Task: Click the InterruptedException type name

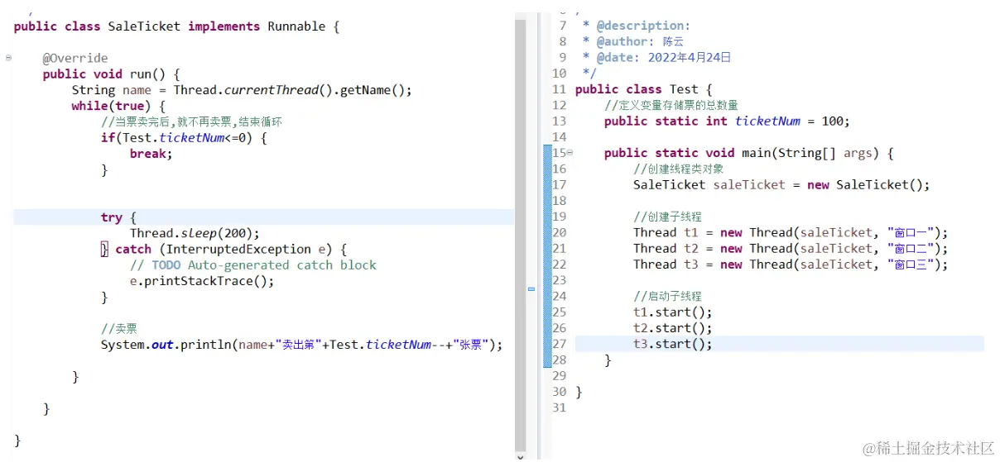Action: point(238,249)
